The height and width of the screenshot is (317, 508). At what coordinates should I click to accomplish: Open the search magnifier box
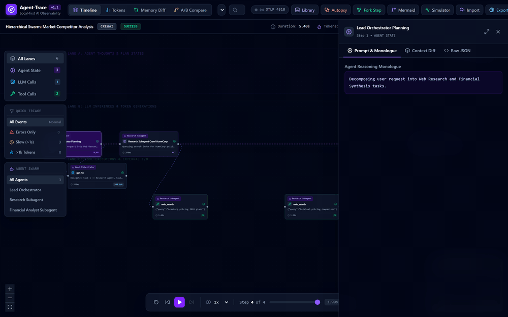point(237,10)
